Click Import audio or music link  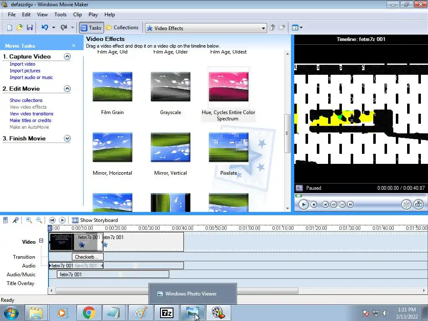pyautogui.click(x=31, y=77)
